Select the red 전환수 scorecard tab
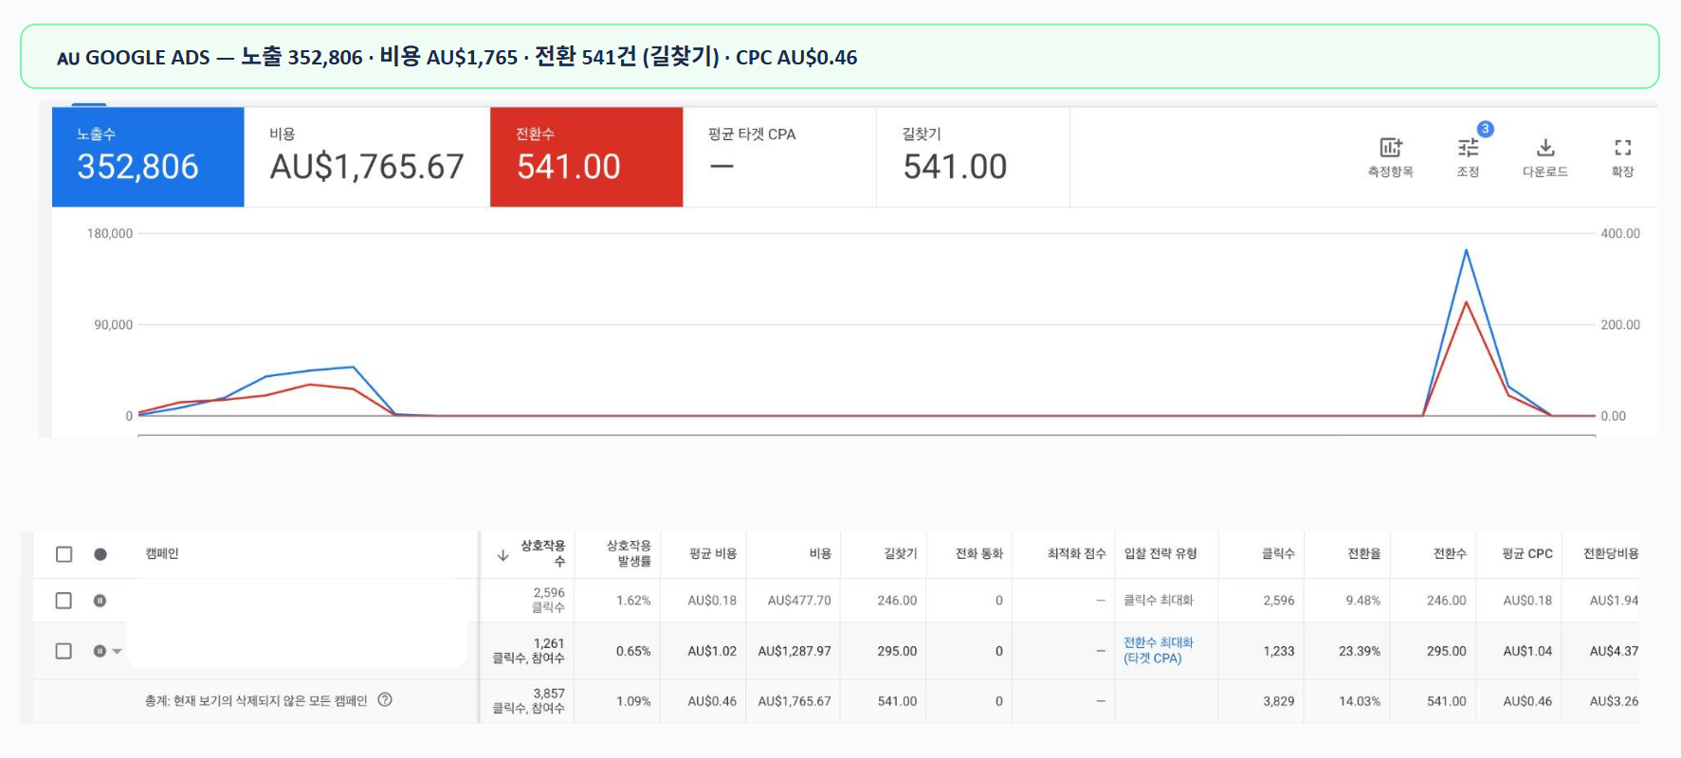The height and width of the screenshot is (758, 1681). [586, 156]
